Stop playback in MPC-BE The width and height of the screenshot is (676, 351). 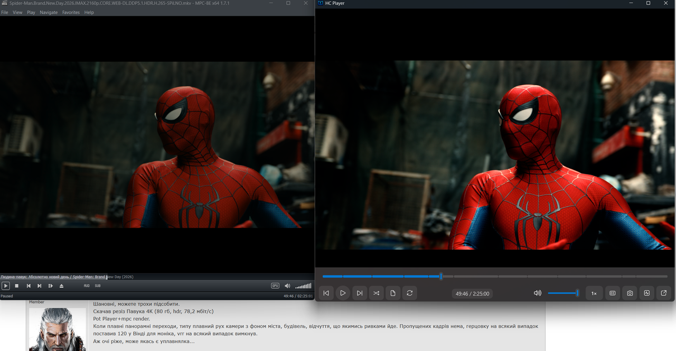point(17,286)
